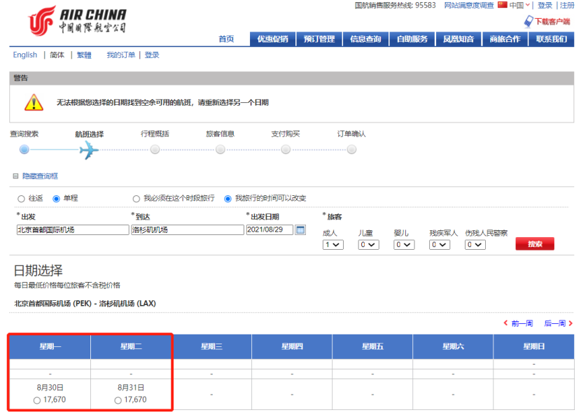Select the 单程 one-way radio button
581x417 pixels.
click(x=57, y=199)
